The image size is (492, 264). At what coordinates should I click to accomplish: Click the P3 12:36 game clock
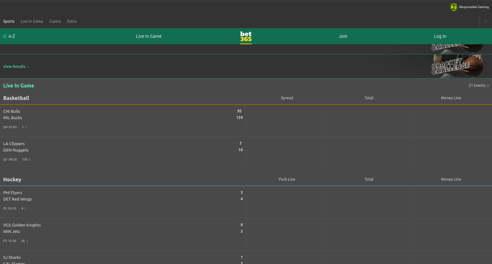pos(10,241)
